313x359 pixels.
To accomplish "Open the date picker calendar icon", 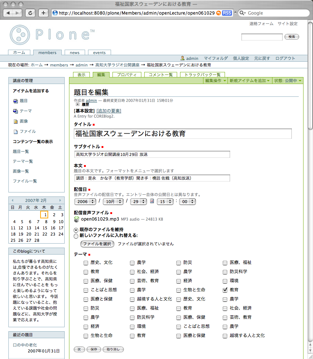I will [x=152, y=201].
